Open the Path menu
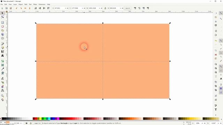Viewport: 223px width, 125px height. tap(26, 5)
